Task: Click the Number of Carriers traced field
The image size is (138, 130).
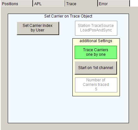Action: click(x=96, y=85)
